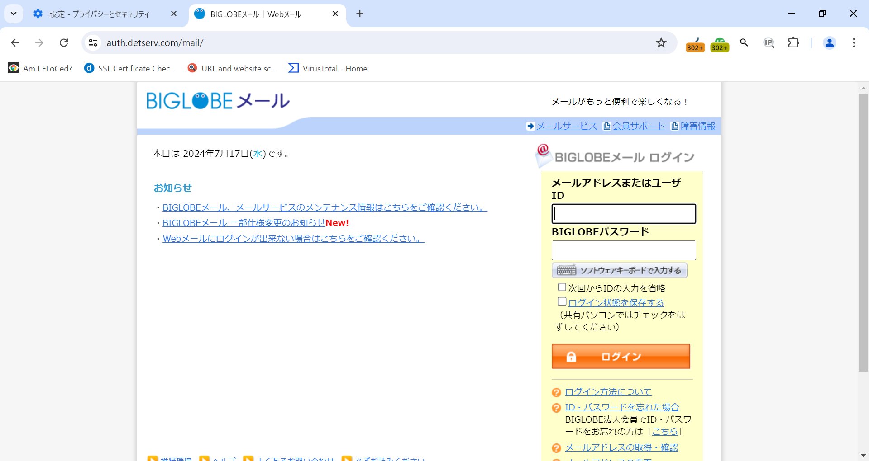The image size is (869, 461).
Task: Bookmark this page with star icon
Action: click(661, 42)
